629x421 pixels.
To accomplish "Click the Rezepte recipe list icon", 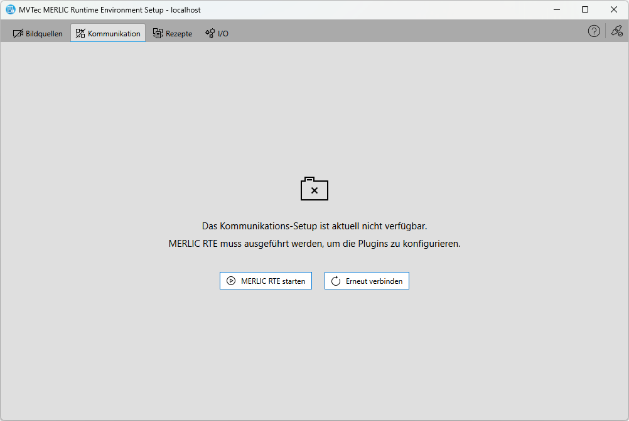I will [x=158, y=33].
